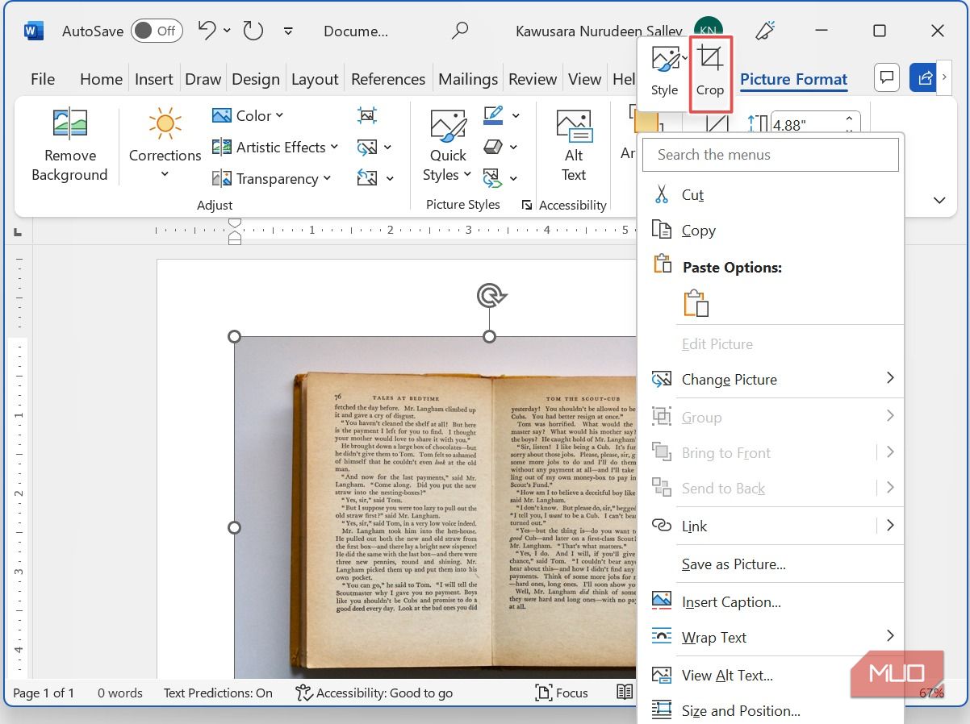The width and height of the screenshot is (970, 724).
Task: Cut the picture from context menu
Action: click(x=692, y=194)
